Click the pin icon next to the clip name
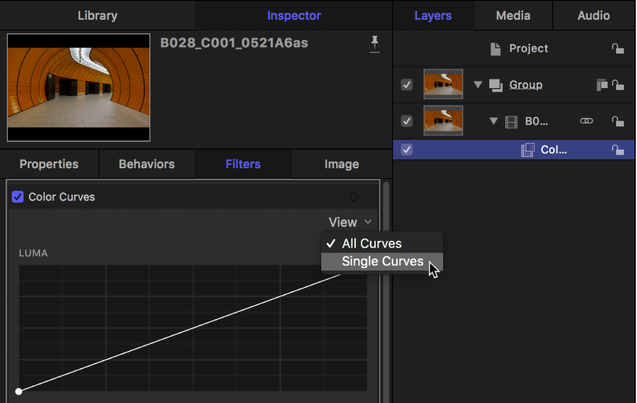Image resolution: width=637 pixels, height=403 pixels. (374, 44)
